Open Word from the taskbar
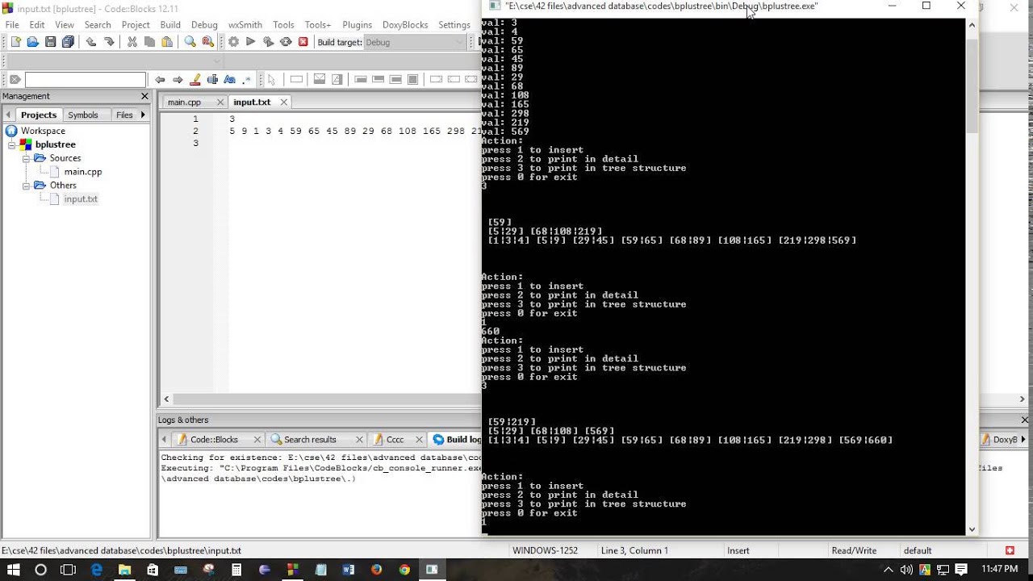1033x581 pixels. pos(348,570)
